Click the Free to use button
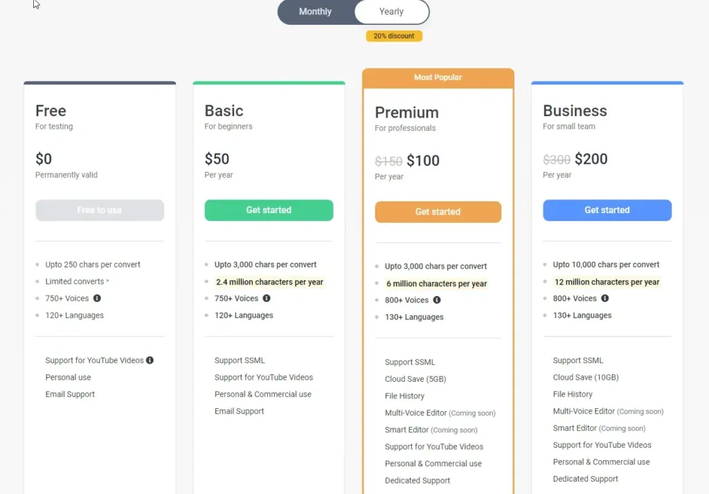This screenshot has height=494, width=709. click(x=100, y=210)
